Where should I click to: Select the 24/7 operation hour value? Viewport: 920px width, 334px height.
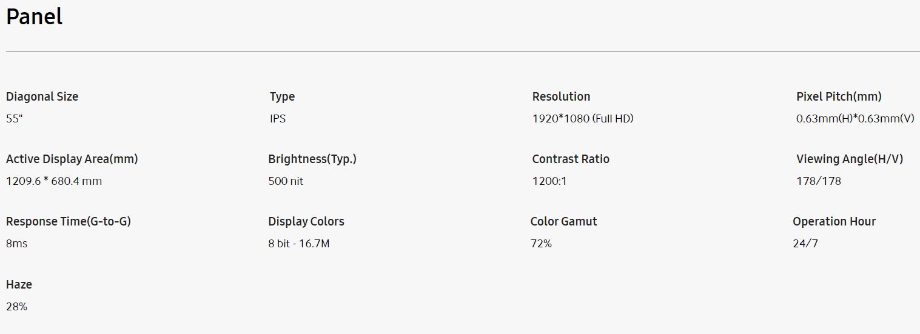click(x=805, y=244)
